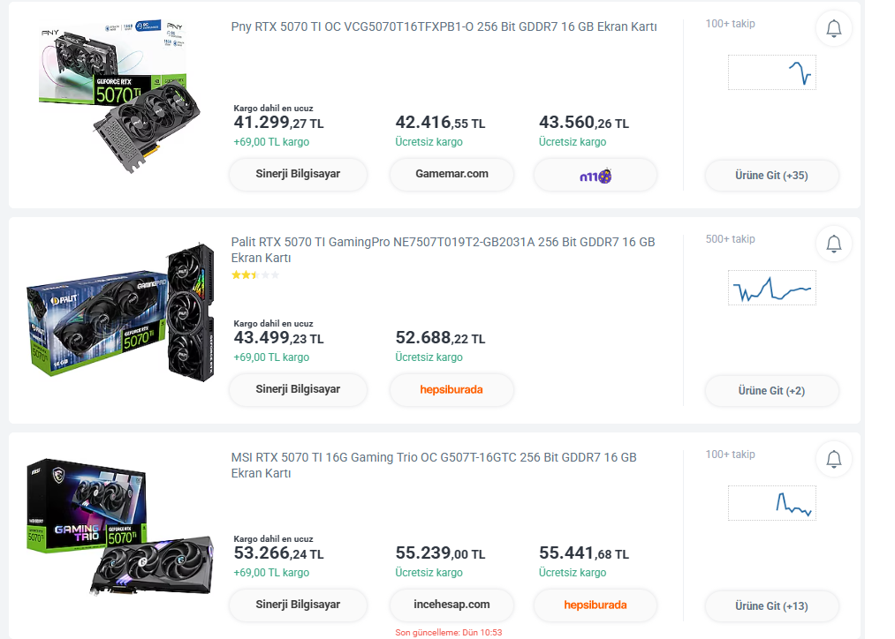Rate Palit GamingPro using the star rating

pos(255,275)
